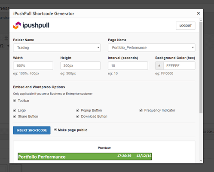
Task: Click the Width input field
Action: 33,66
